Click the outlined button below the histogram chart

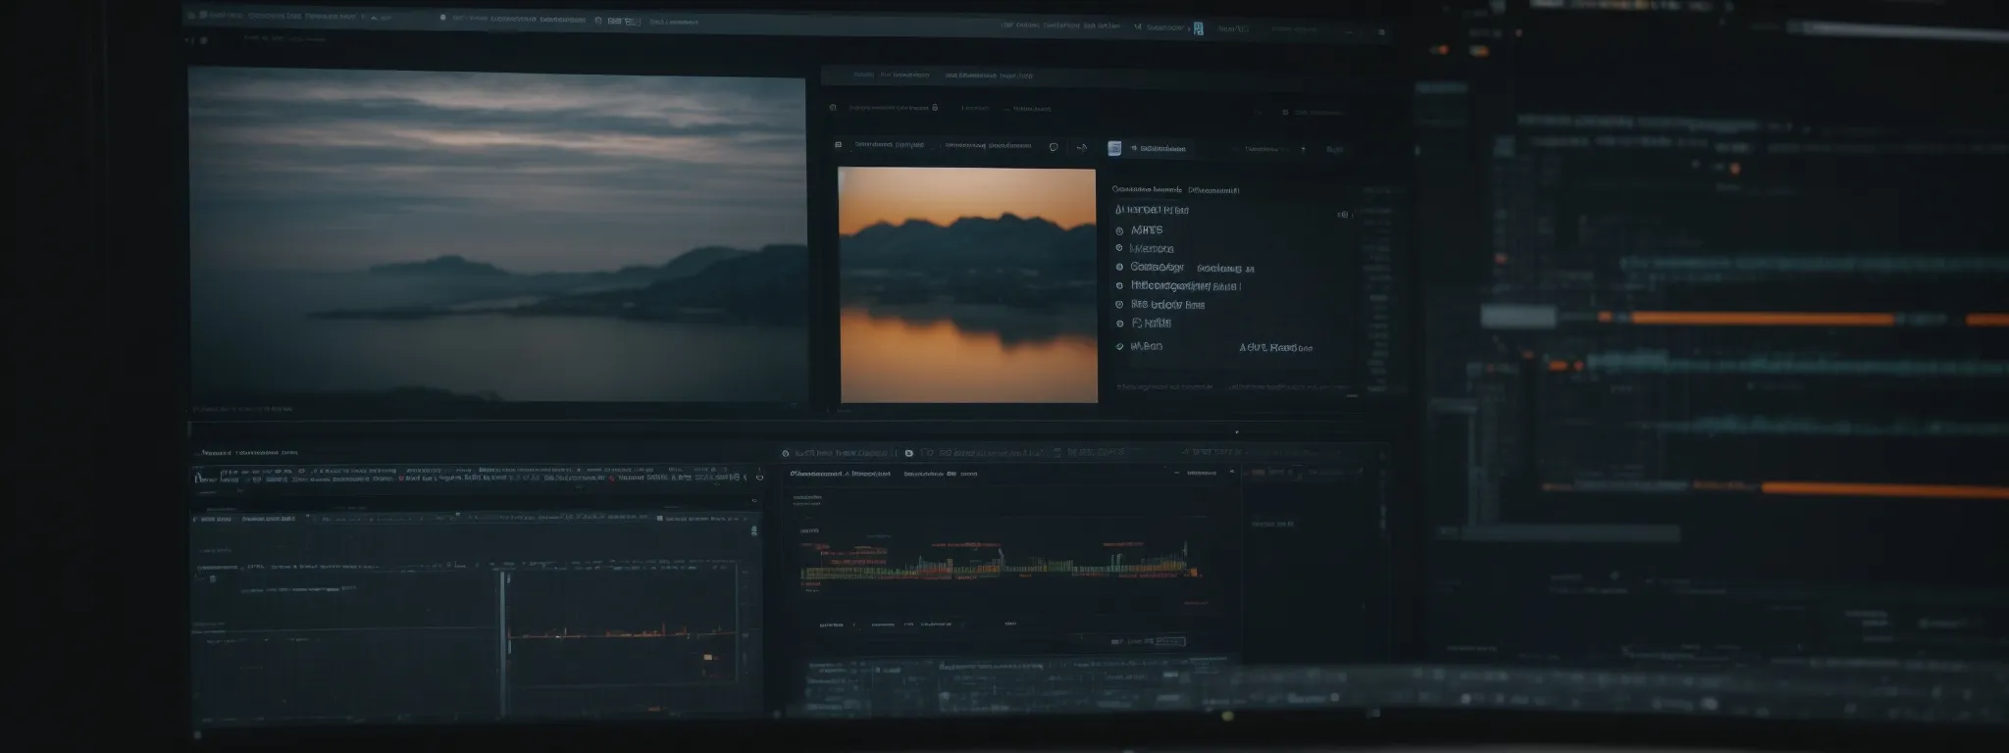pos(1170,641)
